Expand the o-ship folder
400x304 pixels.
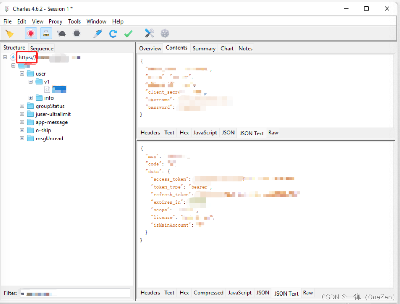(x=22, y=130)
